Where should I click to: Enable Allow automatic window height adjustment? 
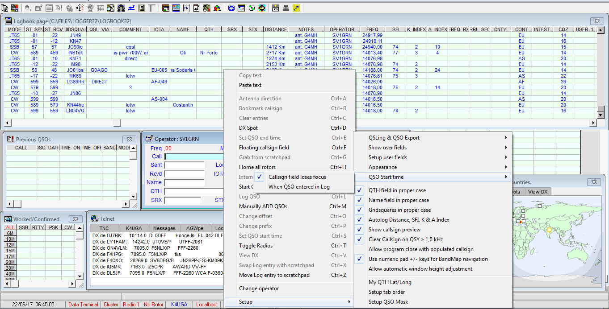pyautogui.click(x=420, y=268)
